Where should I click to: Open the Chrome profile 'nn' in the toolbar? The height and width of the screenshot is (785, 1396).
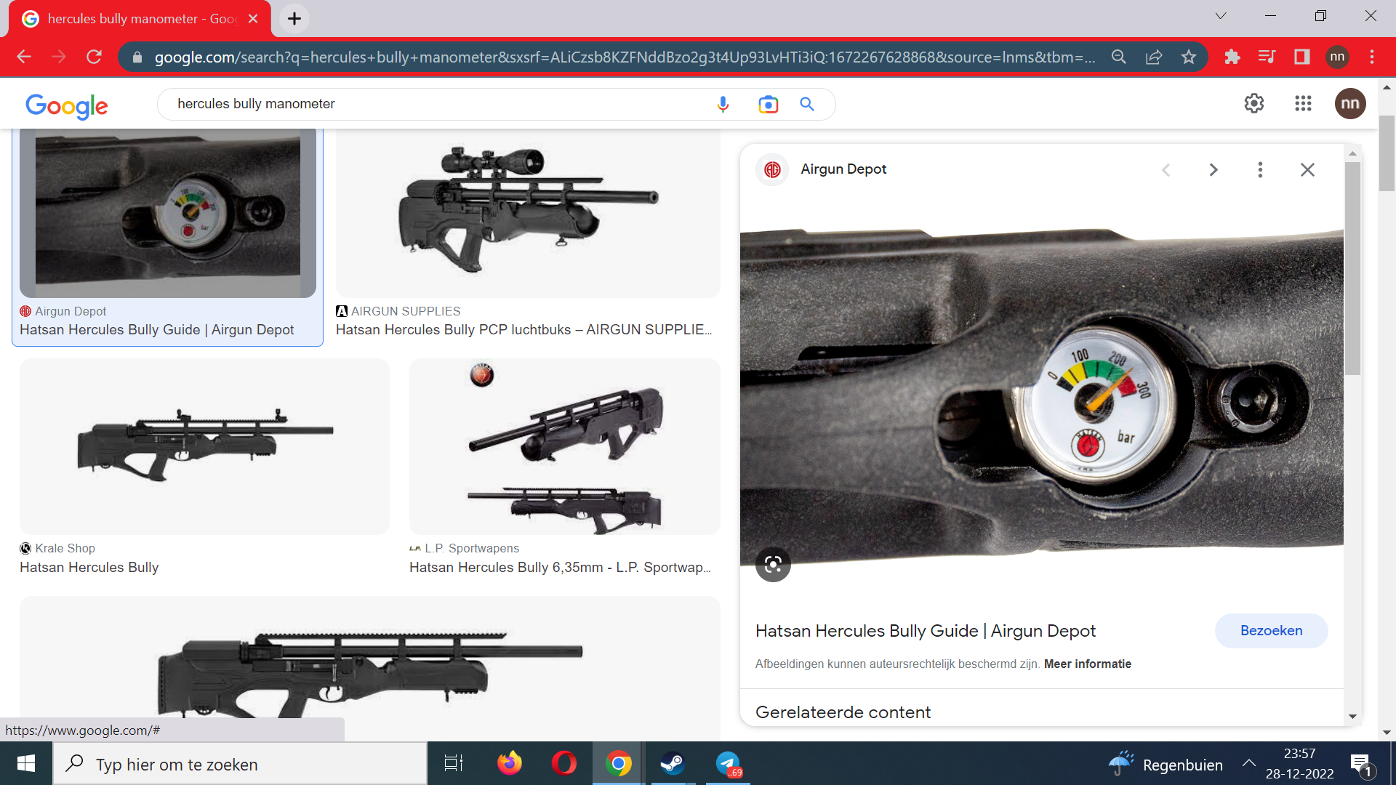tap(1337, 57)
